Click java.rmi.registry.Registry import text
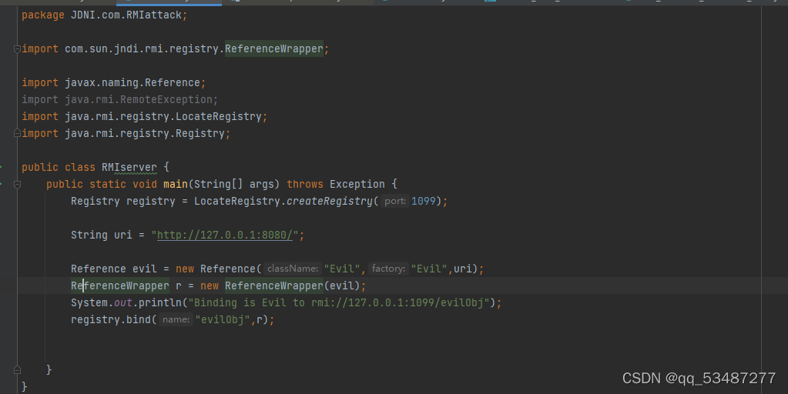788x394 pixels. pyautogui.click(x=145, y=133)
